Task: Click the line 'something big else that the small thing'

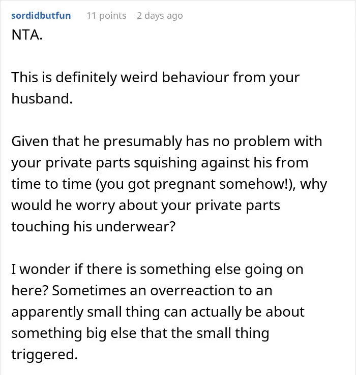Action: [140, 333]
